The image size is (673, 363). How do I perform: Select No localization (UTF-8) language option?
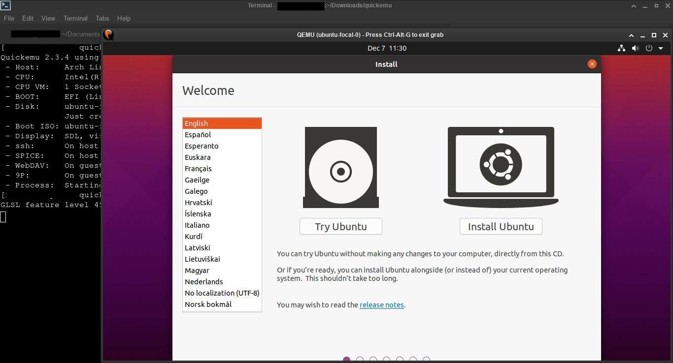(222, 293)
